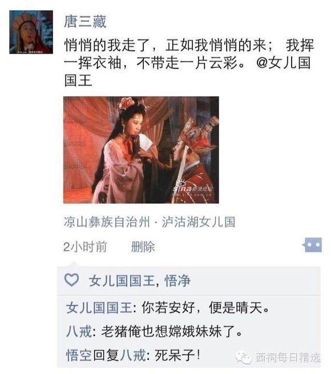Tap the comment 老猪俺也想嫦娥妹妹了
This screenshot has width=331, height=374.
pyautogui.click(x=172, y=331)
